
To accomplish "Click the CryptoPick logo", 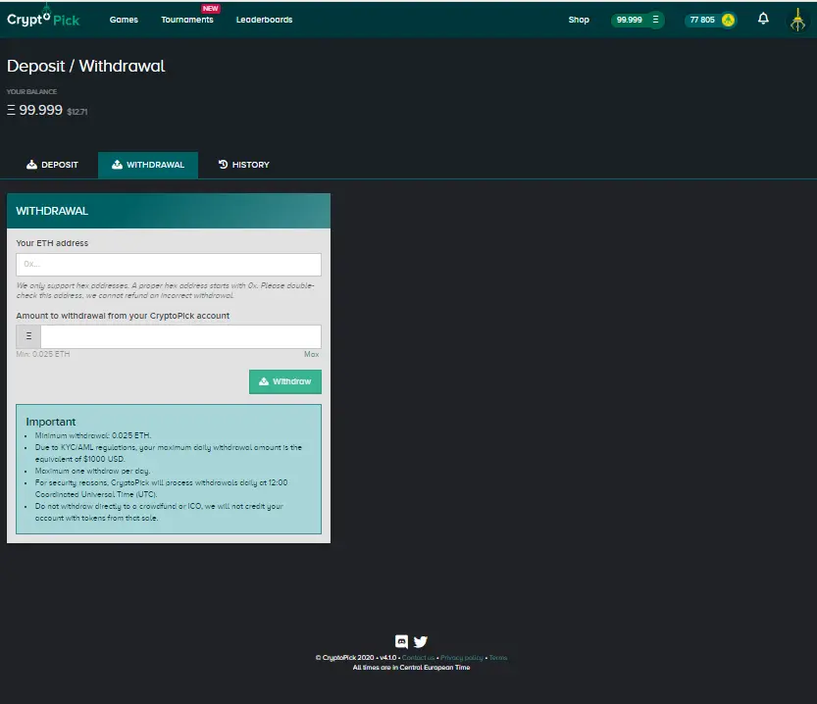I will point(43,19).
